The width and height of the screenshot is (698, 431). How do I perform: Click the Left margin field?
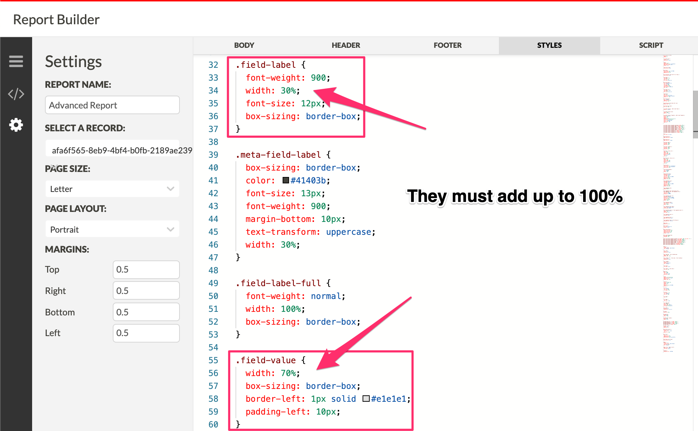pos(146,333)
